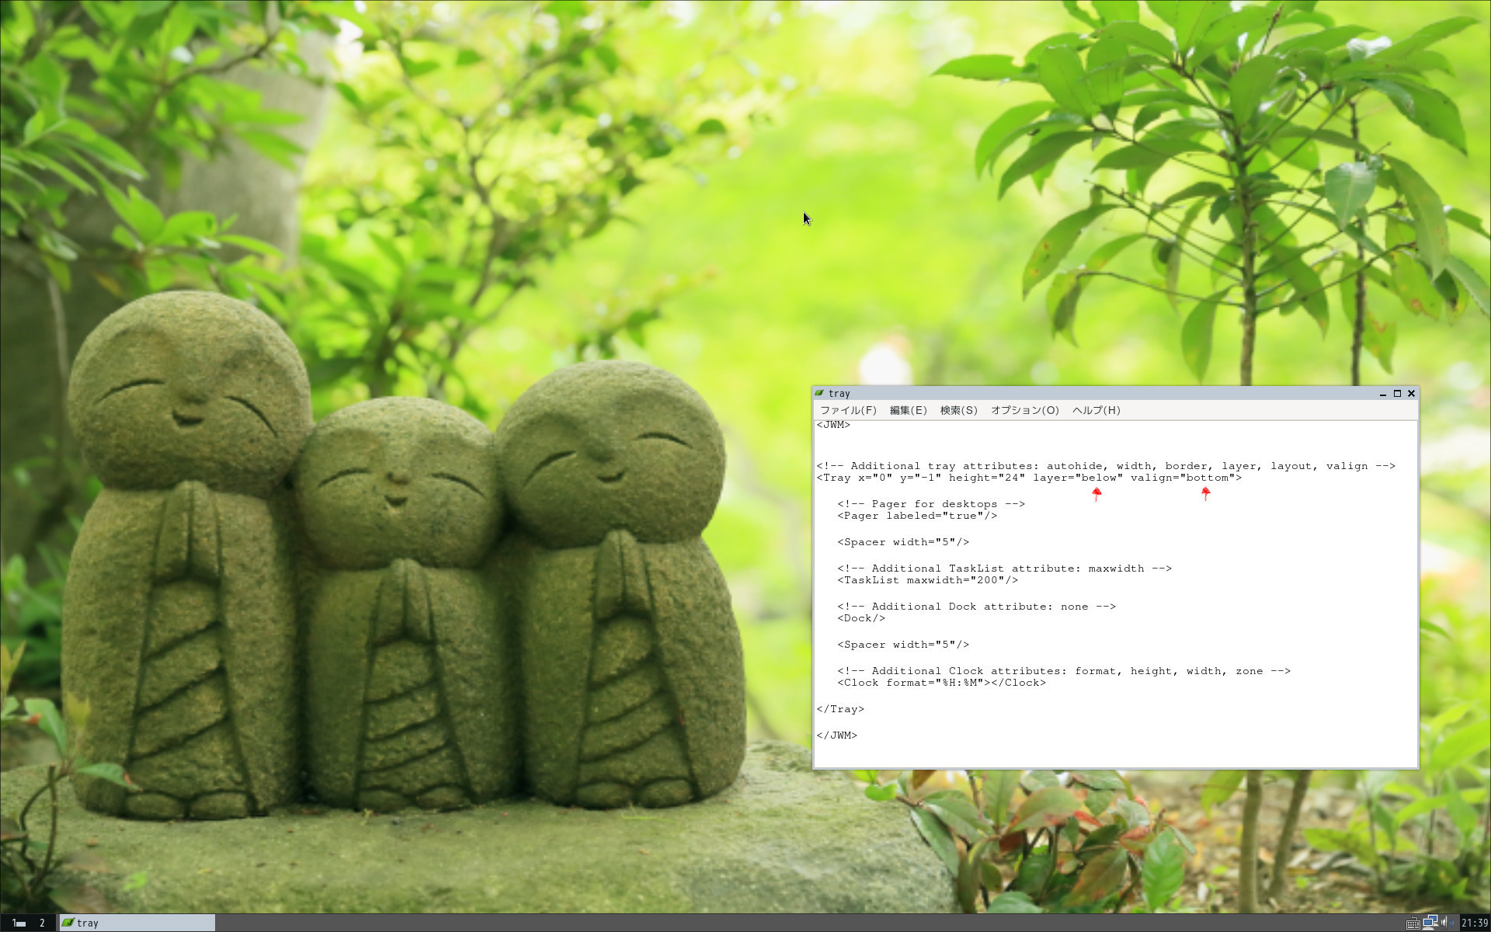
Task: Click the 'Additional Clock attributes' comment
Action: click(1064, 671)
